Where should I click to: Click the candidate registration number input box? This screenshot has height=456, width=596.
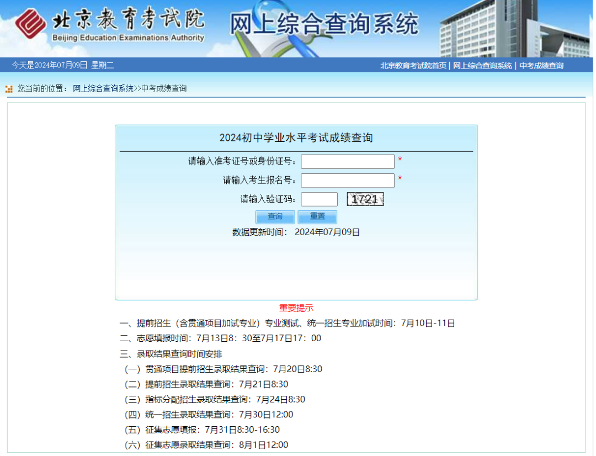coord(347,180)
